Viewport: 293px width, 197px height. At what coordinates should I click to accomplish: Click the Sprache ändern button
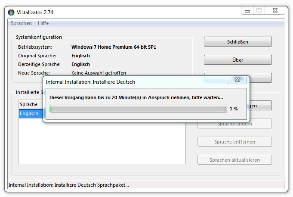[x=234, y=124]
